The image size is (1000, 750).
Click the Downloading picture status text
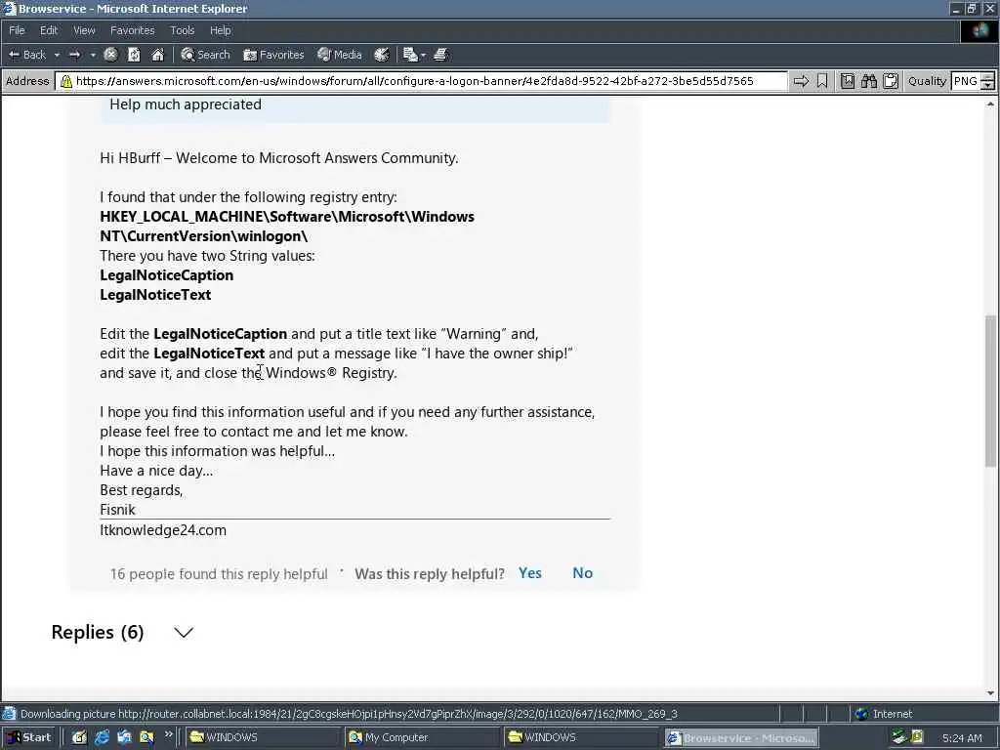pyautogui.click(x=349, y=714)
